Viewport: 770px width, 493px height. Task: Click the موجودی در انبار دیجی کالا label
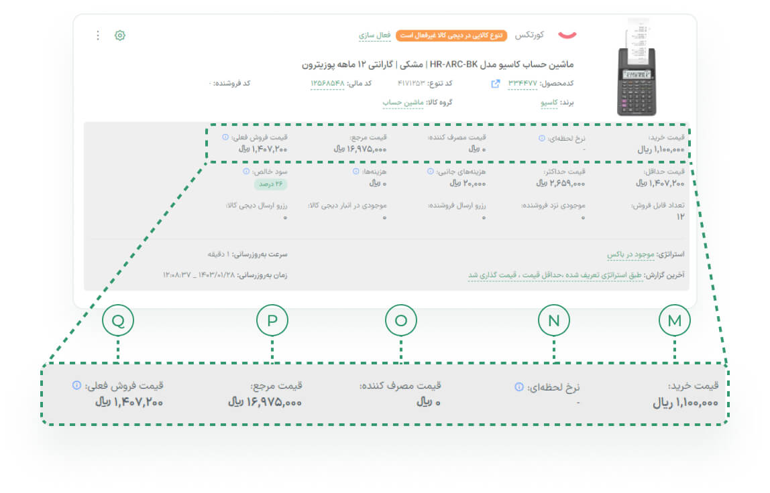coord(347,206)
